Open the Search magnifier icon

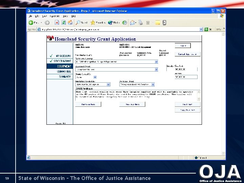(x=78, y=23)
